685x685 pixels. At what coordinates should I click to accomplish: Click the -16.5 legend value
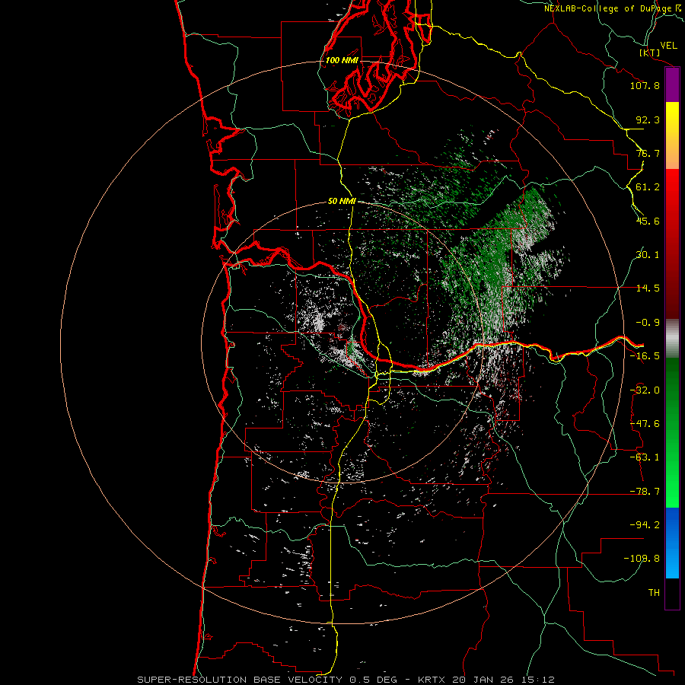[645, 356]
